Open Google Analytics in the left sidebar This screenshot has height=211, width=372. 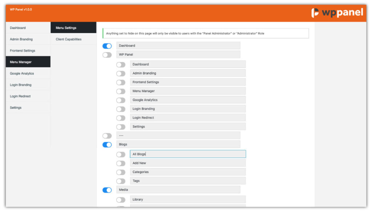[28, 73]
